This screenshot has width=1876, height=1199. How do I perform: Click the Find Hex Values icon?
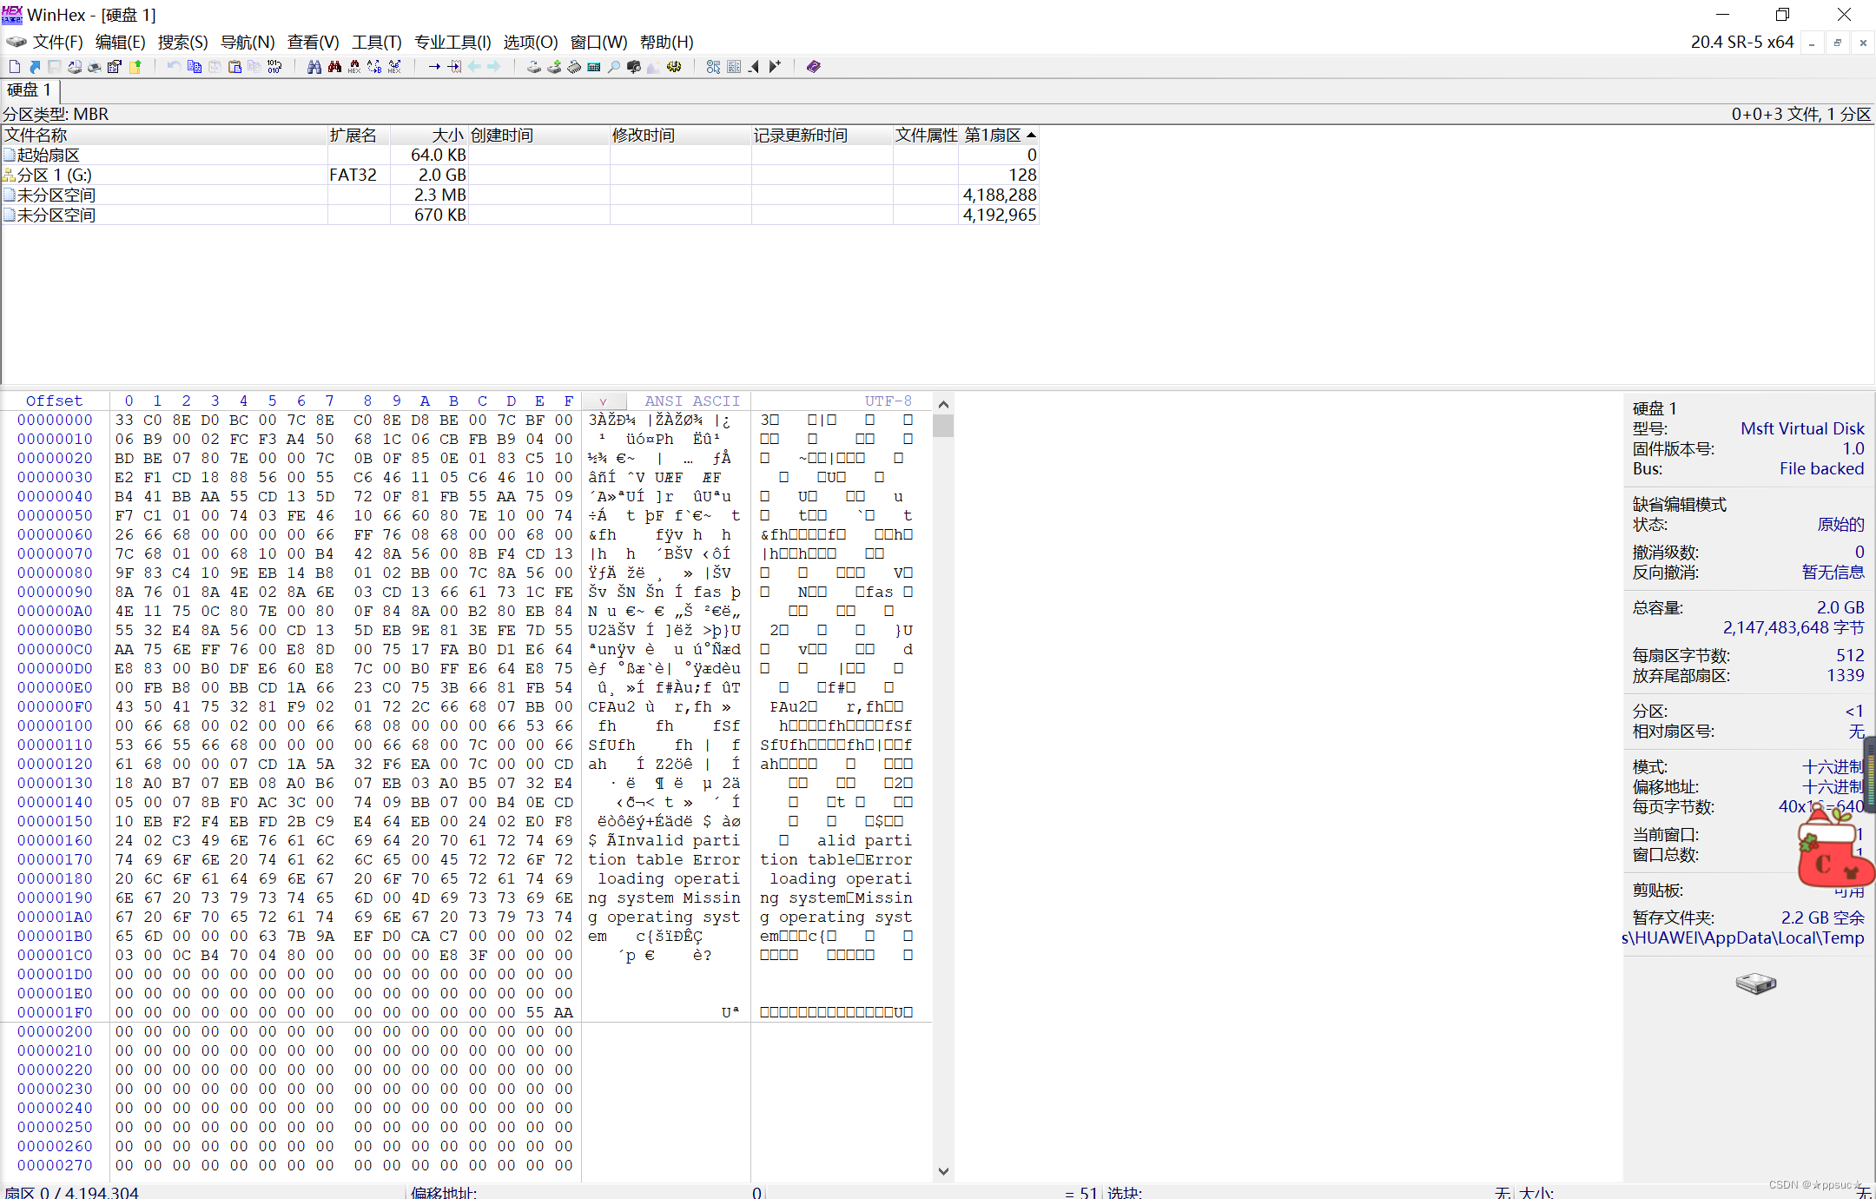tap(354, 67)
